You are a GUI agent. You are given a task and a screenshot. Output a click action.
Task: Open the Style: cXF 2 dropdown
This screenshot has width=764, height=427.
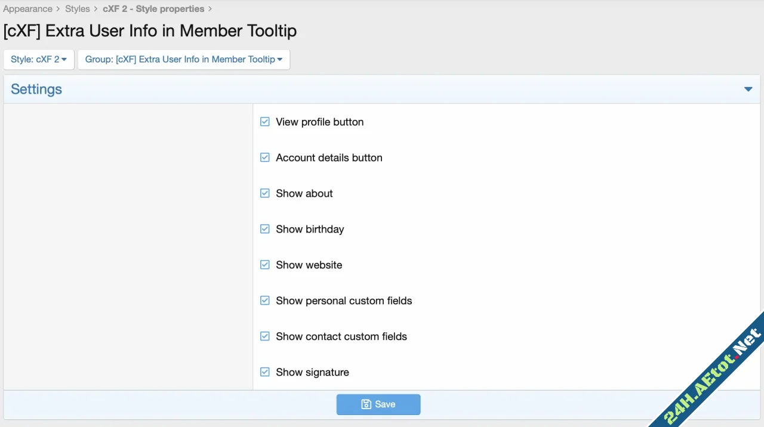point(38,59)
